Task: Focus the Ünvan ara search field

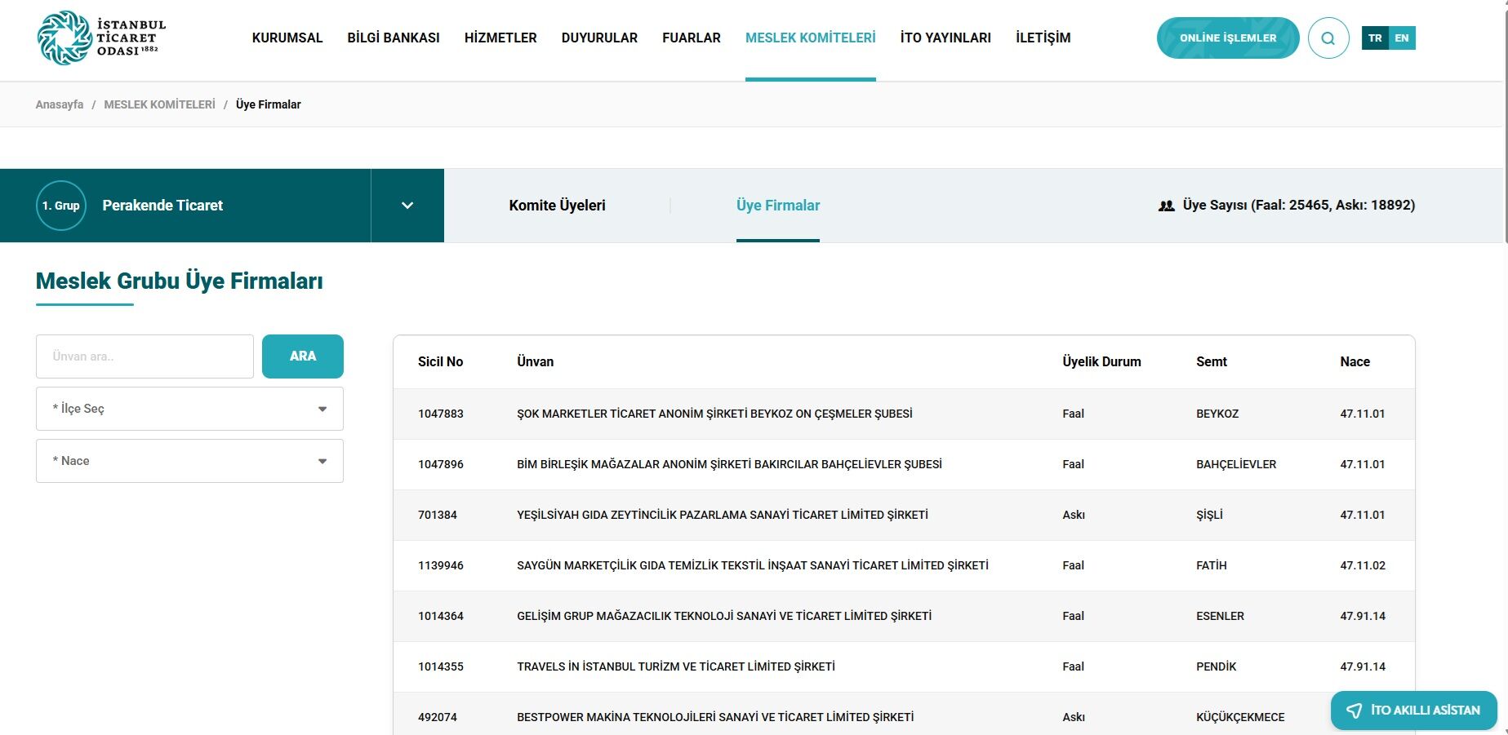Action: tap(145, 356)
